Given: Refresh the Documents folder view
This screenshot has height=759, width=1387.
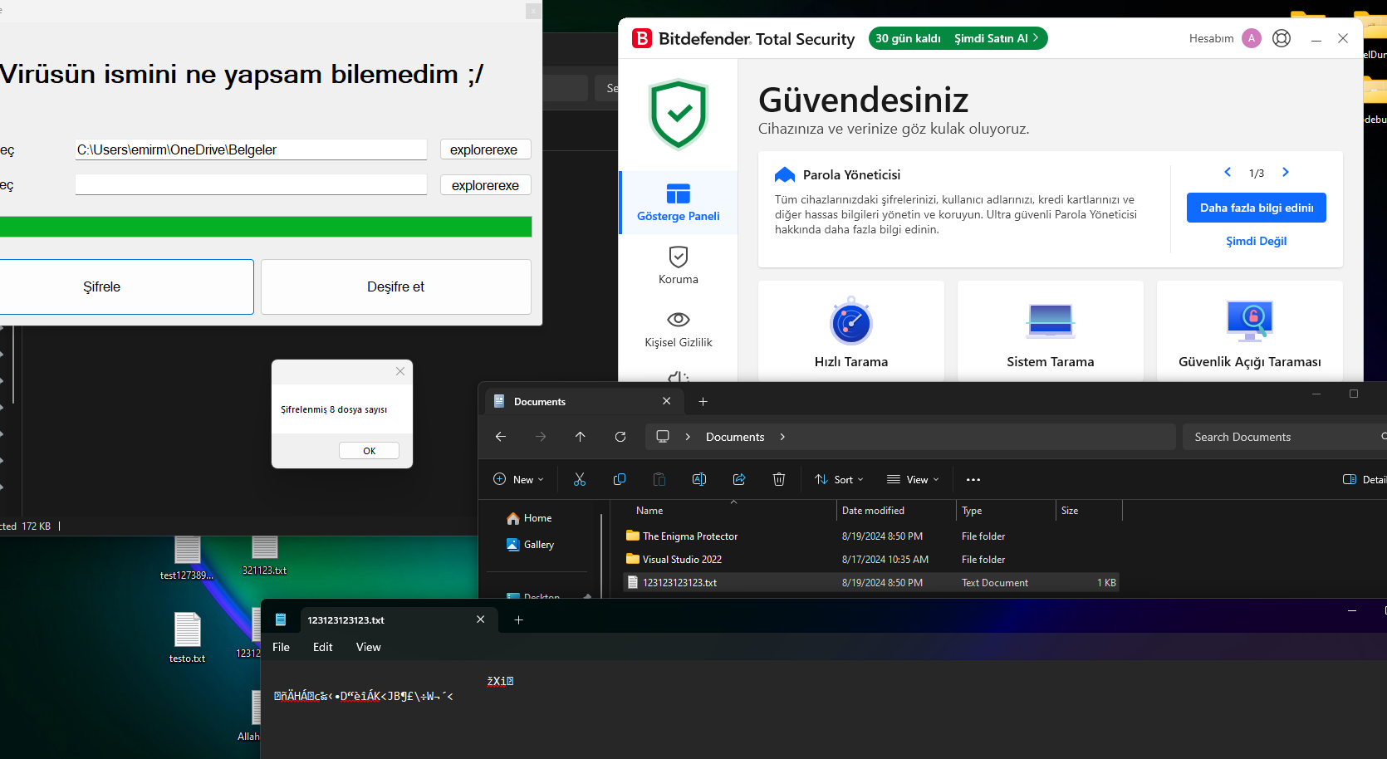Looking at the screenshot, I should (620, 437).
